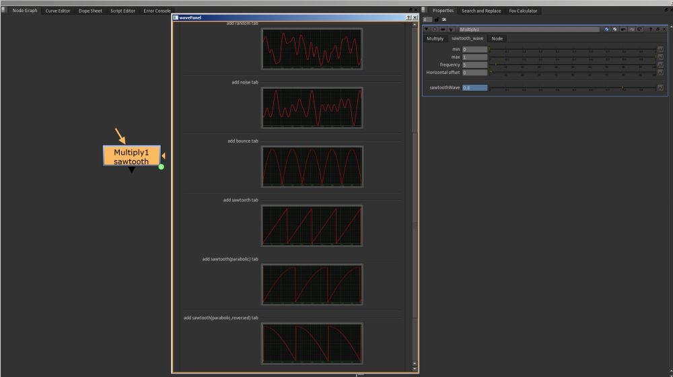Select the Node Graph tab
Screen dimensions: 673x377
[x=24, y=10]
